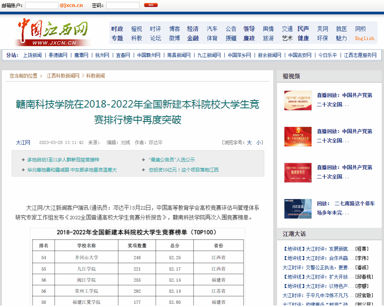Screen dimensions: 384x307
Task: Open first 橙视频 video thumbnail
Action: 298,100
